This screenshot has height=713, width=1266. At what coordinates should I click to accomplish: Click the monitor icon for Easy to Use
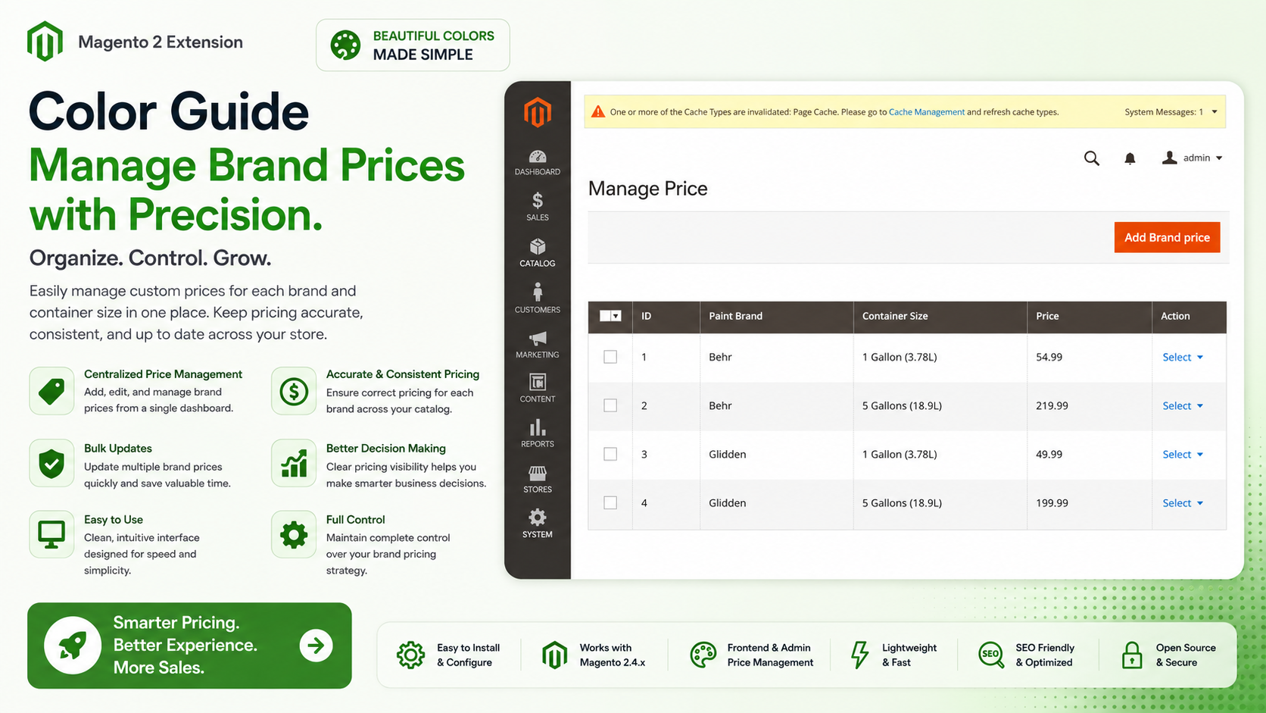[51, 534]
